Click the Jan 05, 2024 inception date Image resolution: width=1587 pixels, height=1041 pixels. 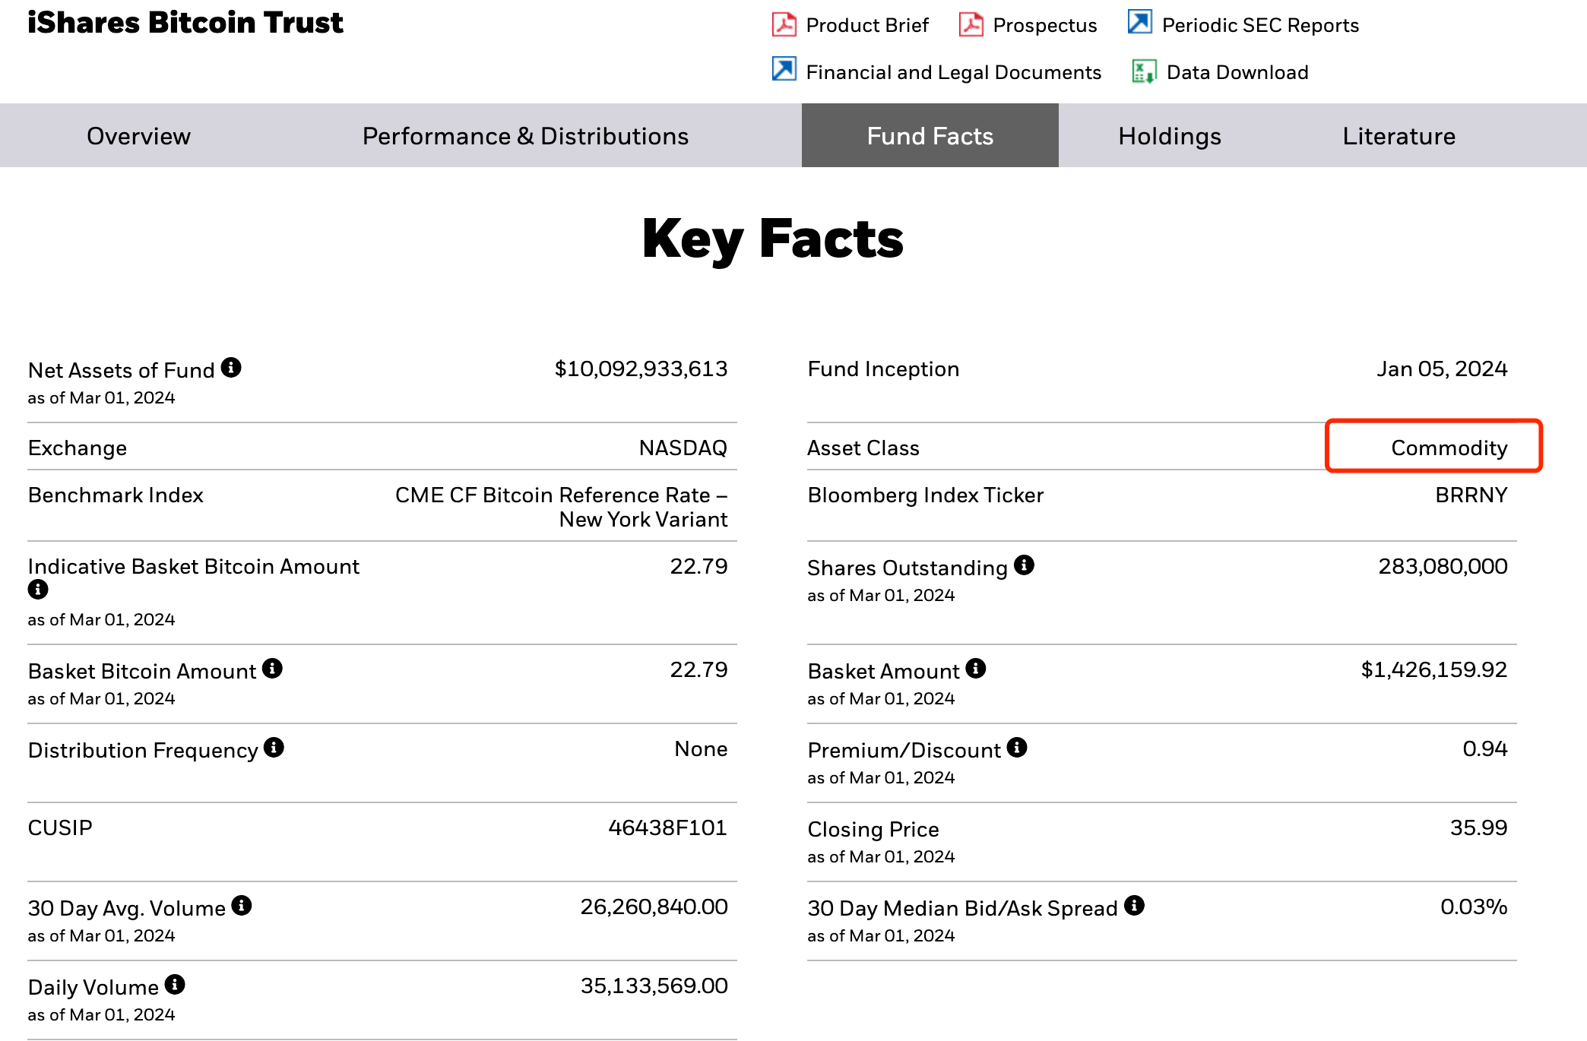pos(1442,369)
